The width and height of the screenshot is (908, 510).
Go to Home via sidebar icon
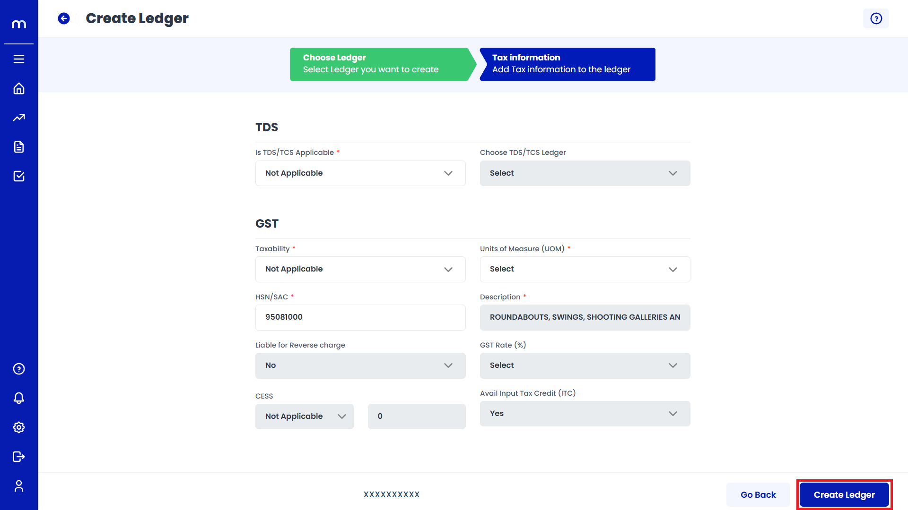coord(19,89)
